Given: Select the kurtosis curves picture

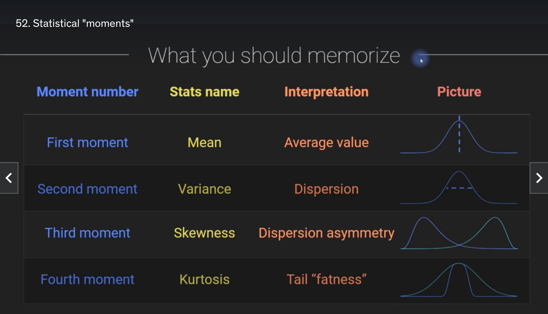Looking at the screenshot, I should [459, 280].
